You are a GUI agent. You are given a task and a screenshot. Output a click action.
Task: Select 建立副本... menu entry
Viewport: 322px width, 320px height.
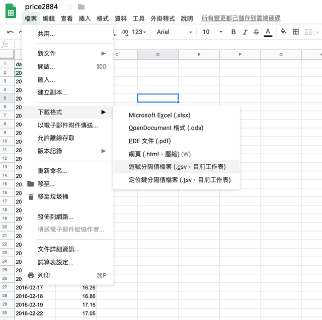click(x=67, y=92)
